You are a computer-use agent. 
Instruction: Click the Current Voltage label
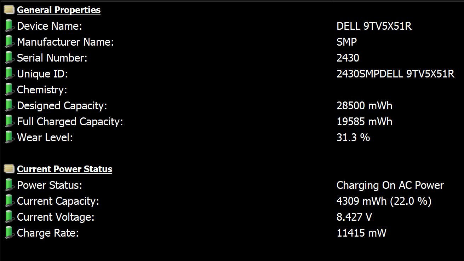pos(56,217)
